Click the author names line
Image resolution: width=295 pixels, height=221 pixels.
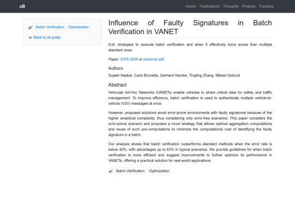[174, 75]
